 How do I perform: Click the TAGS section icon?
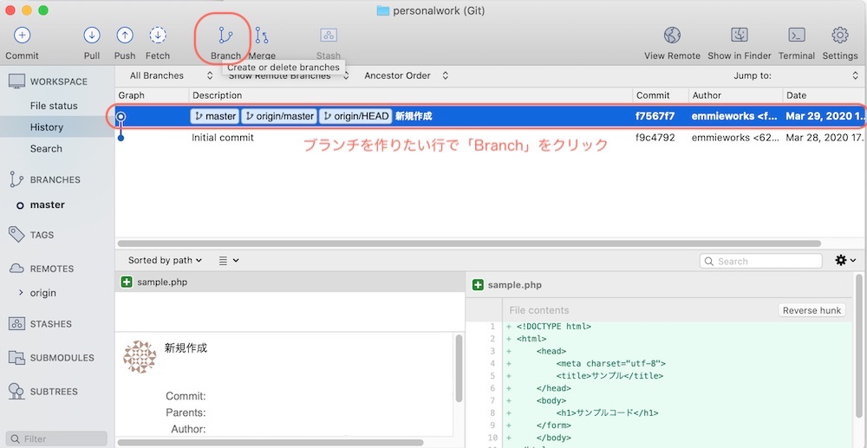click(16, 235)
